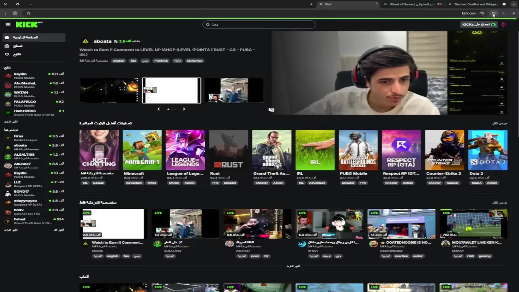This screenshot has width=519, height=292.
Task: Select the first carousel dot indicator
Action: pos(168,109)
